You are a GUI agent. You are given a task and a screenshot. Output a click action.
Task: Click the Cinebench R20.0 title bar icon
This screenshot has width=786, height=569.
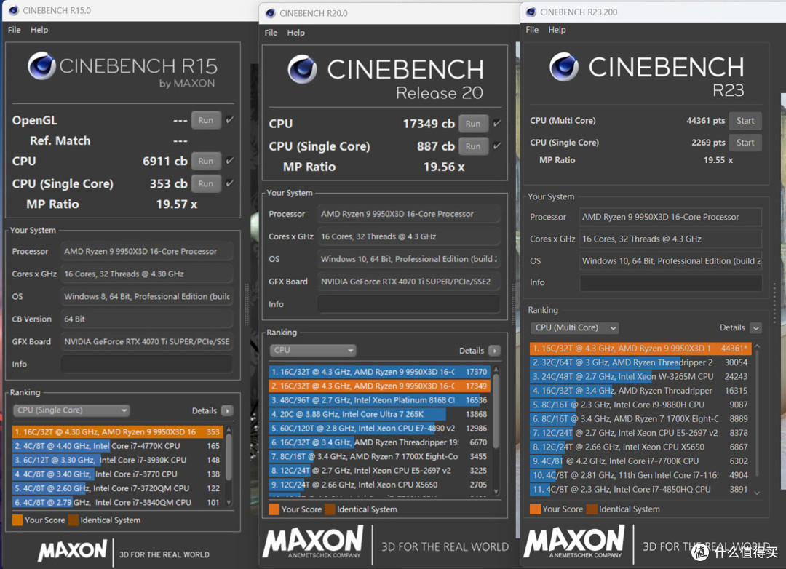click(270, 13)
